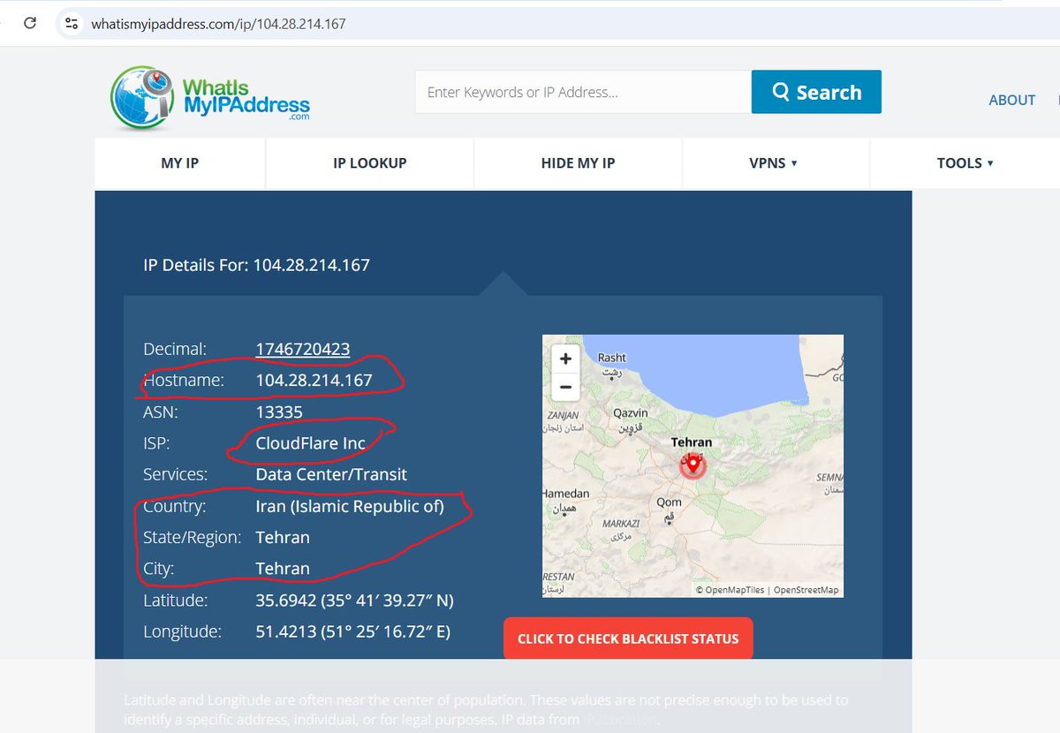The image size is (1060, 733).
Task: Click the Tehran map view
Action: pyautogui.click(x=693, y=465)
